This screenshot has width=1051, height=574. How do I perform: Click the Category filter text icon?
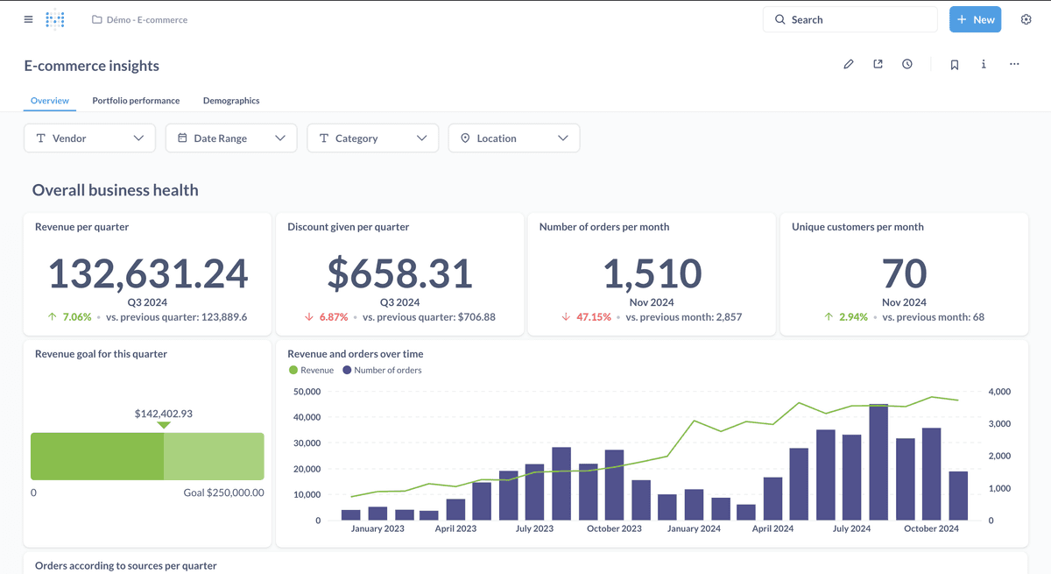pyautogui.click(x=324, y=138)
